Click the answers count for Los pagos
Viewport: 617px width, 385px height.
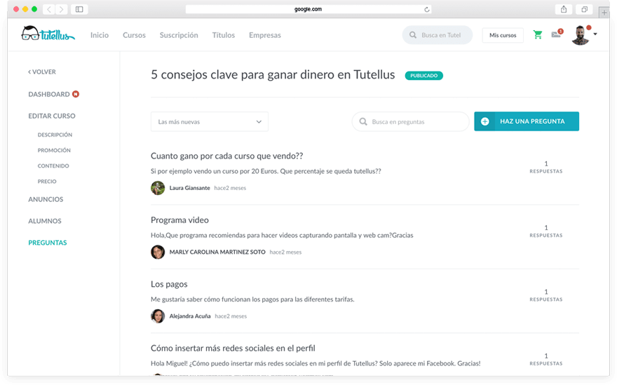(x=546, y=295)
